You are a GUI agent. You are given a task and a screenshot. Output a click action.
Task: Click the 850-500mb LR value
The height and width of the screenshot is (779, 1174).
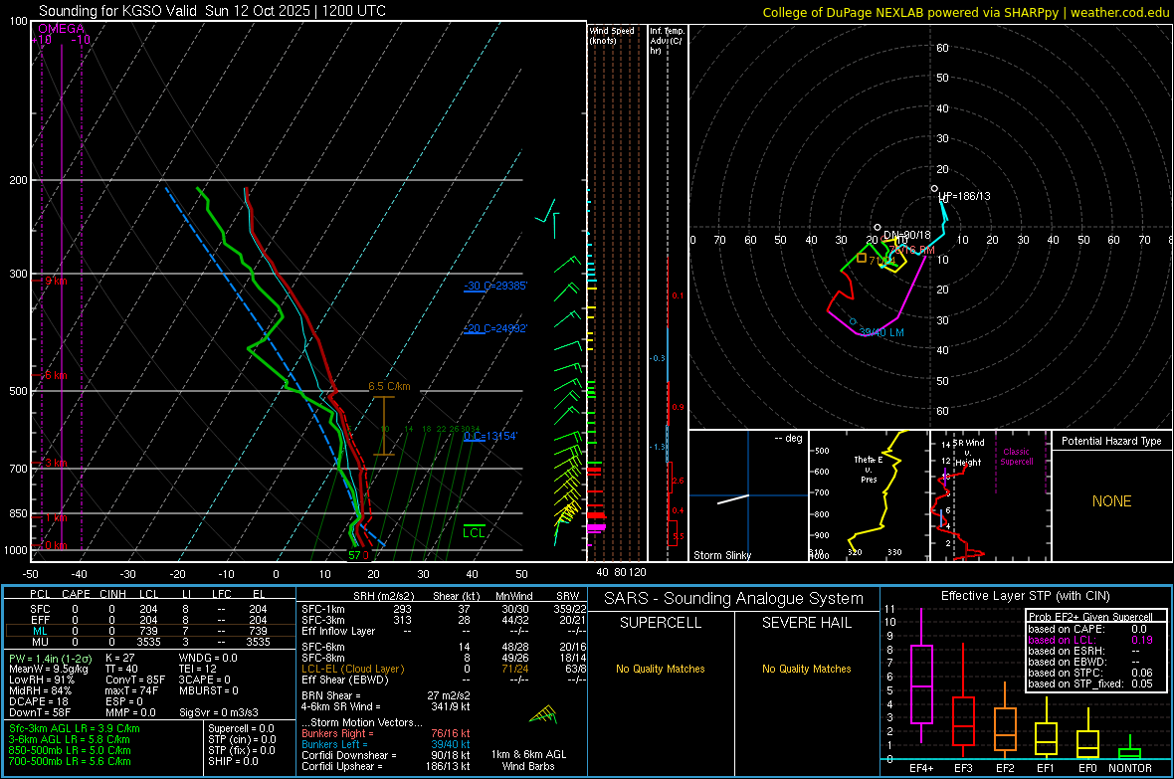69,750
